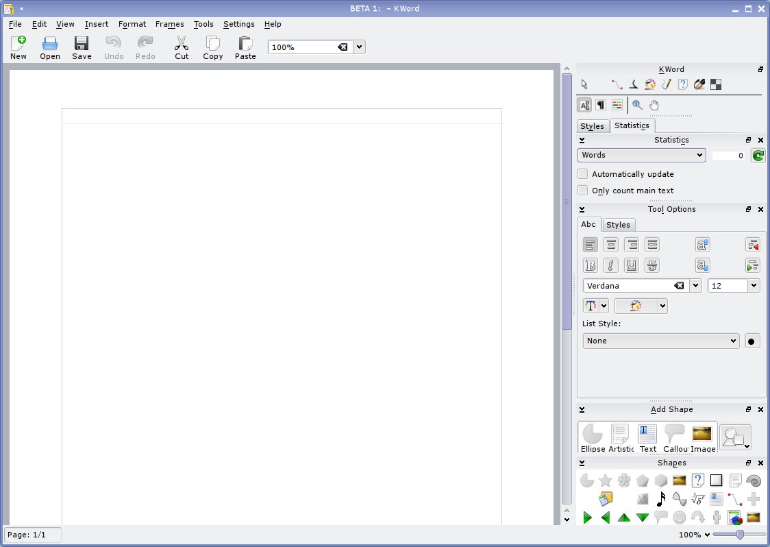Image resolution: width=770 pixels, height=547 pixels.
Task: Switch to Styles tab in Tool Options
Action: click(x=618, y=225)
